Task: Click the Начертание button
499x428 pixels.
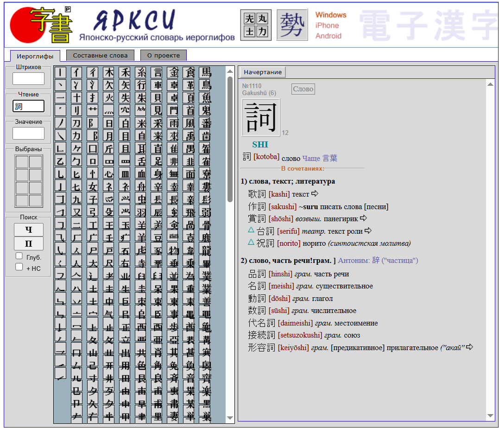Action: pyautogui.click(x=263, y=72)
